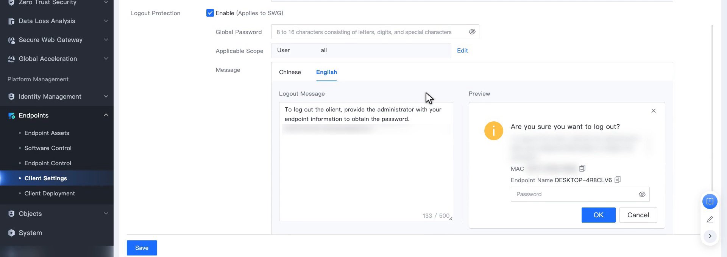Image resolution: width=727 pixels, height=257 pixels.
Task: Click the Data Loss Analysis sidebar icon
Action: pyautogui.click(x=11, y=21)
